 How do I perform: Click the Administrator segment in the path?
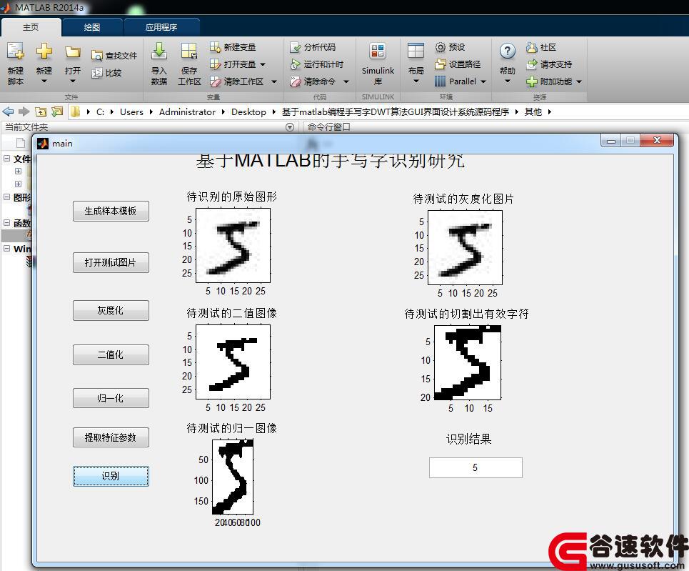(187, 111)
